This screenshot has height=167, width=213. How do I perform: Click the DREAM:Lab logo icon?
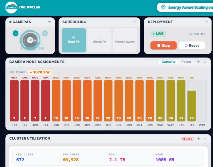11,7
